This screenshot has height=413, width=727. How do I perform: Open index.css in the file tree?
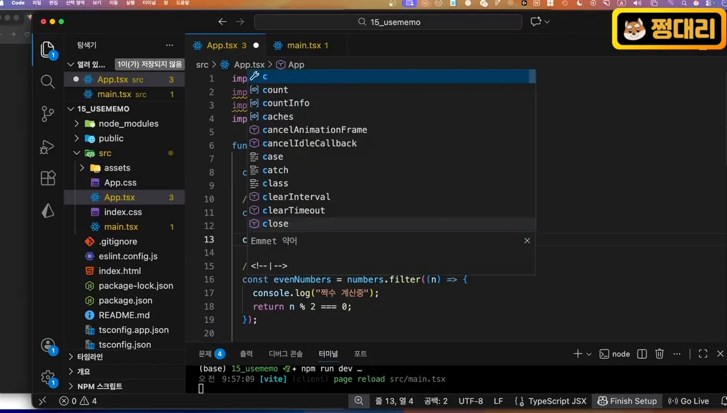123,212
